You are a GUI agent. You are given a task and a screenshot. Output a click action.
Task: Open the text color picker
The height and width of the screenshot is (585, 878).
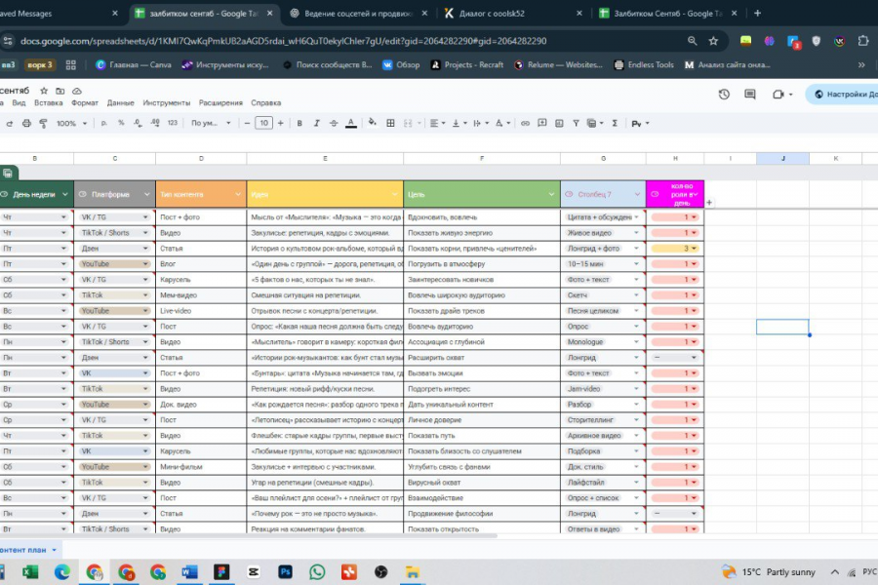point(351,123)
